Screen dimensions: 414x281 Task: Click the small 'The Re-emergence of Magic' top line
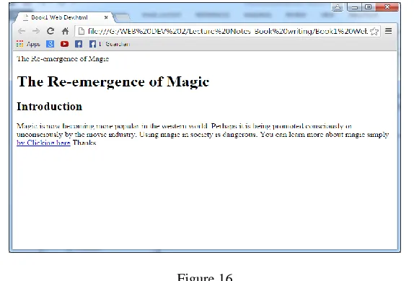tap(63, 58)
